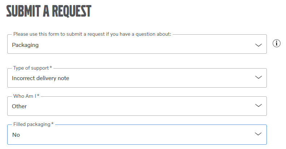Click the 'Filled packaging' field label

(x=32, y=124)
